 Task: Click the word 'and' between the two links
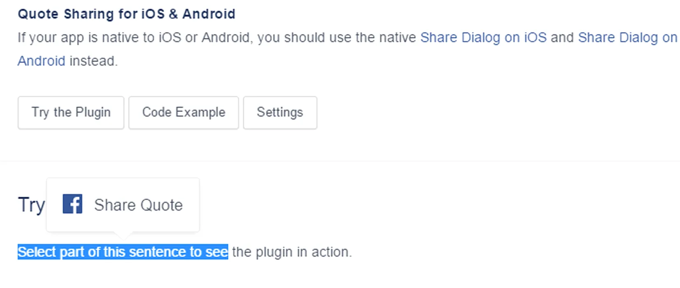click(562, 37)
